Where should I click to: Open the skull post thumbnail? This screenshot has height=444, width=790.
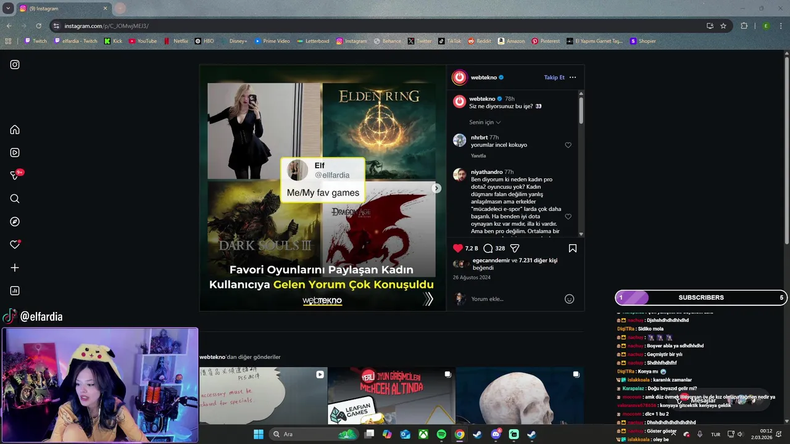click(520, 395)
